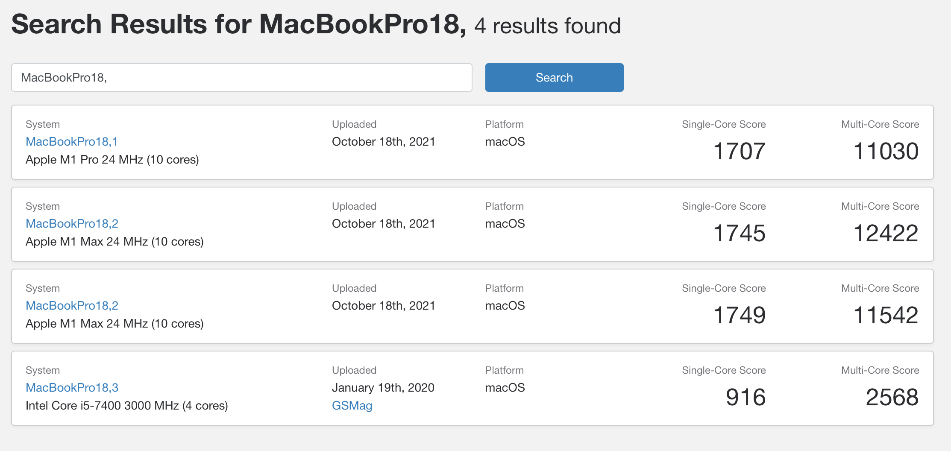Focus the search field containing MacBookPro18,

[x=241, y=77]
